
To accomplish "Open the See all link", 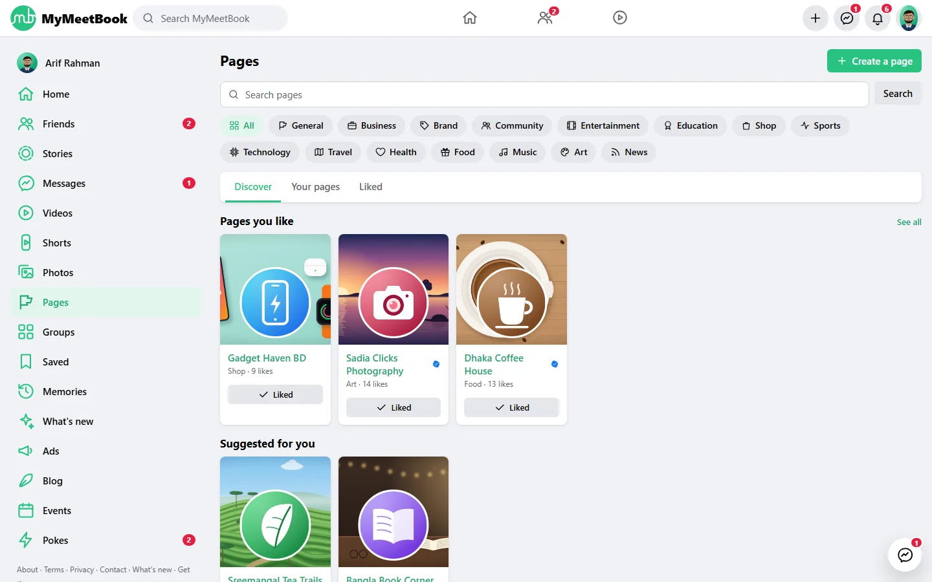I will (909, 222).
